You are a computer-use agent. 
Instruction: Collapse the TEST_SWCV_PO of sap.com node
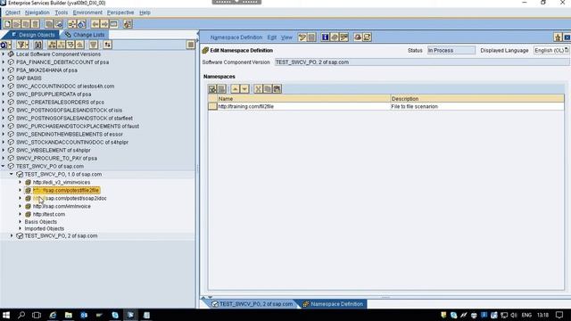4,166
